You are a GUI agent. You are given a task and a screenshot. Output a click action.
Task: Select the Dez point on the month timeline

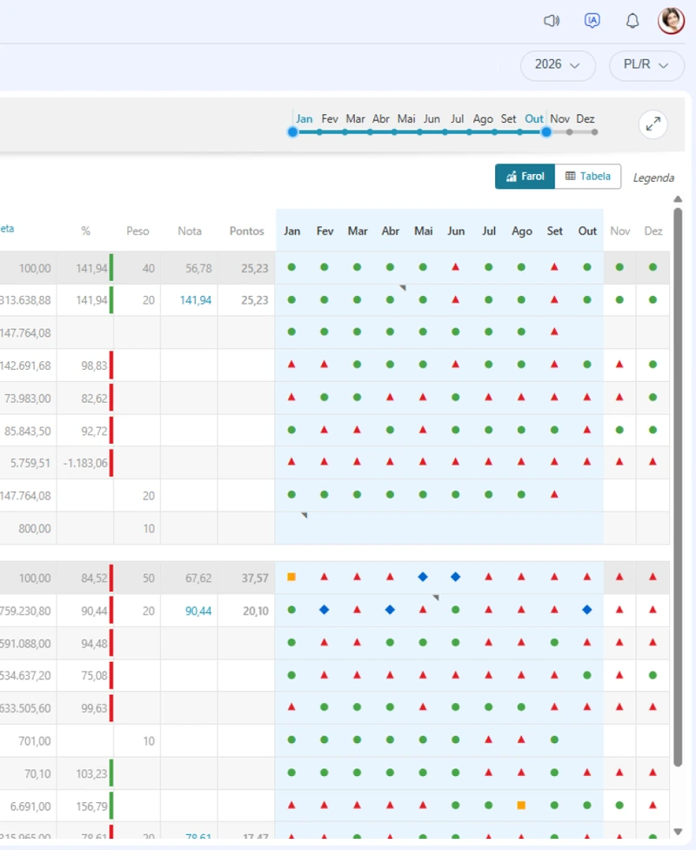pos(594,131)
